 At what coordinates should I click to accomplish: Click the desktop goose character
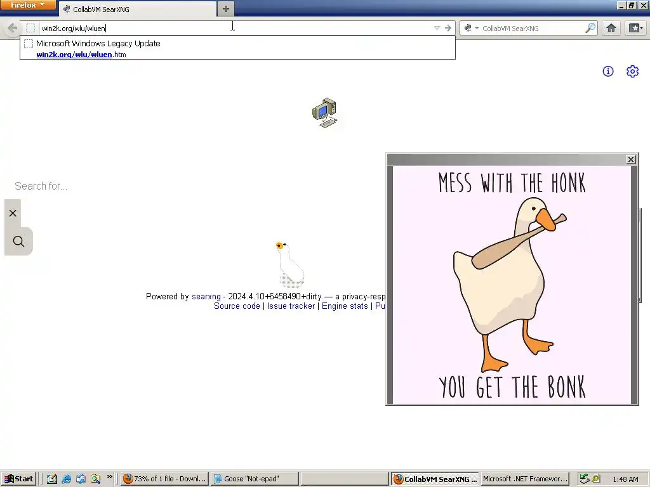tap(289, 264)
